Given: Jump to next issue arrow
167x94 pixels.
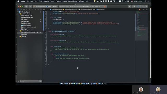Looking at the screenshot, I should coord(141,10).
